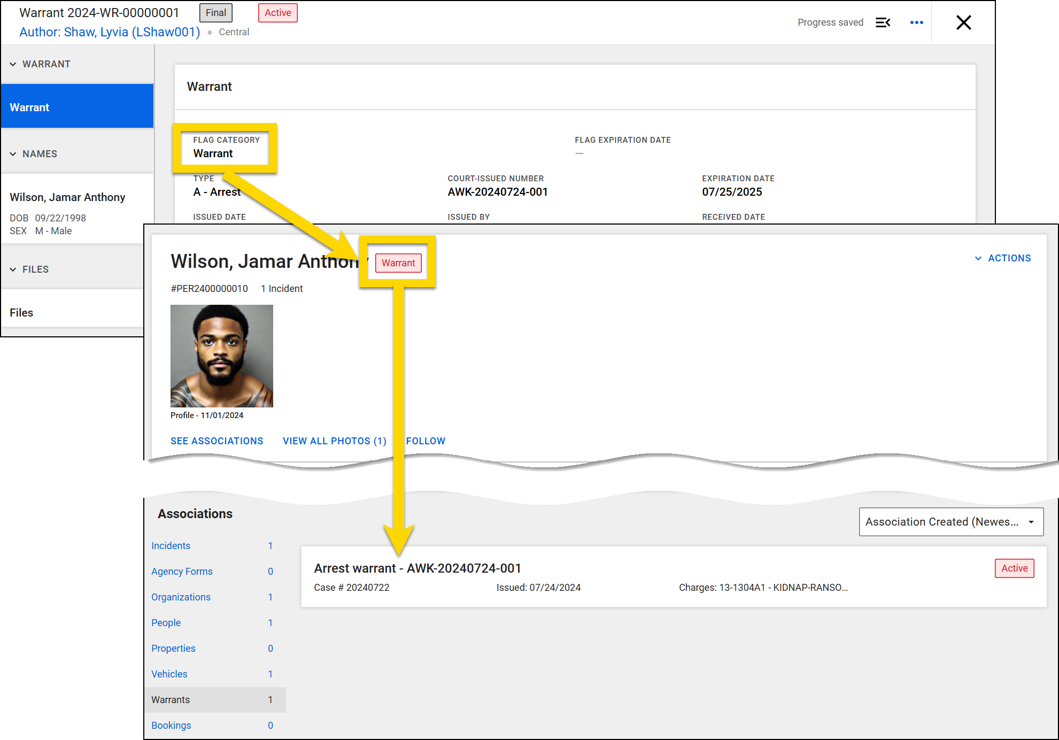Open the three-dot overflow menu

916,22
